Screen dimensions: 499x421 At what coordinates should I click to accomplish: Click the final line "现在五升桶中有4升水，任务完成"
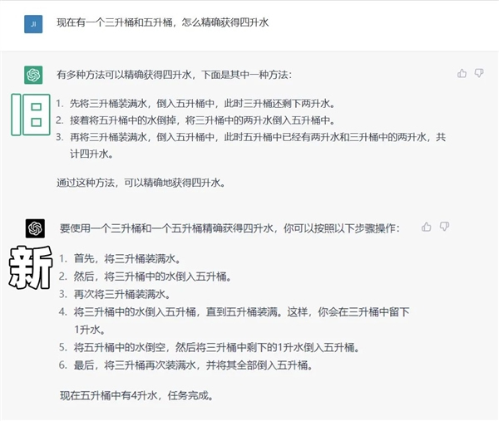point(136,396)
